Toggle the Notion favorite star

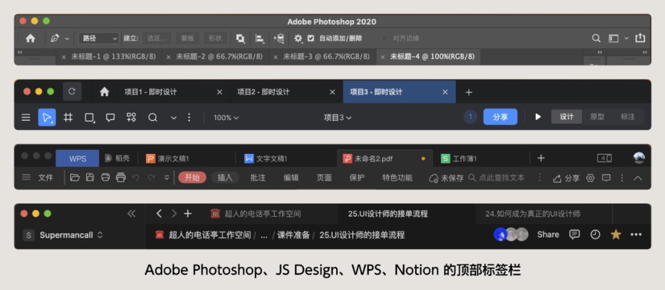tap(616, 235)
